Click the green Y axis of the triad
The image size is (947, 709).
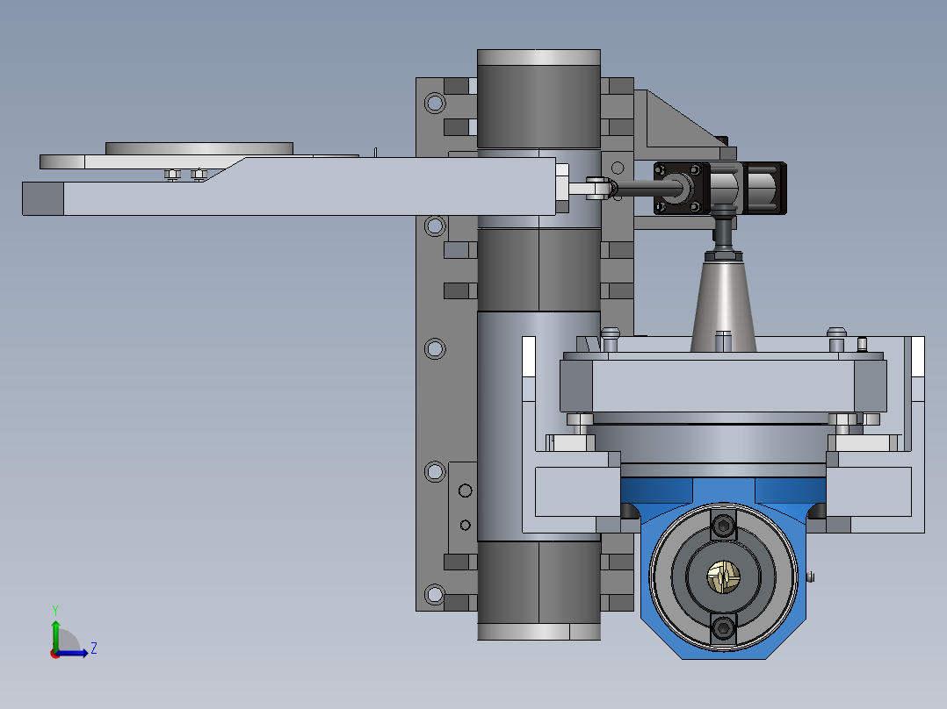click(55, 635)
